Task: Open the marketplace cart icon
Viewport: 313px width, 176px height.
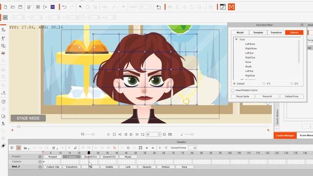Action: coord(29,7)
